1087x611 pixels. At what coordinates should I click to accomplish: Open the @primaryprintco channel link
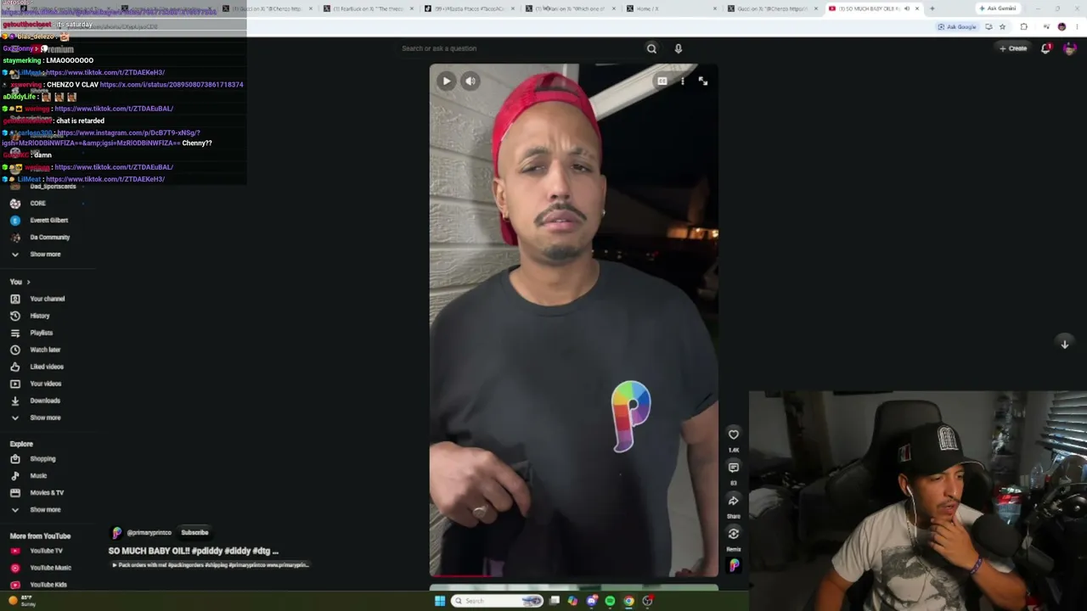tap(149, 533)
